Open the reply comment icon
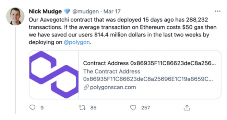Viewport: 227px width, 120px height. (32, 108)
